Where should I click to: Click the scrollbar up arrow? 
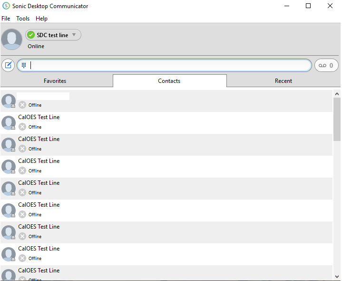(337, 94)
